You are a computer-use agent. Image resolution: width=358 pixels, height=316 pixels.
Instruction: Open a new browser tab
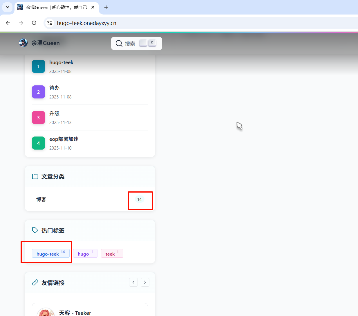point(106,7)
